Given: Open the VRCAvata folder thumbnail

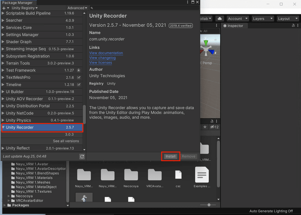Looking at the screenshot, I should coord(155,175).
